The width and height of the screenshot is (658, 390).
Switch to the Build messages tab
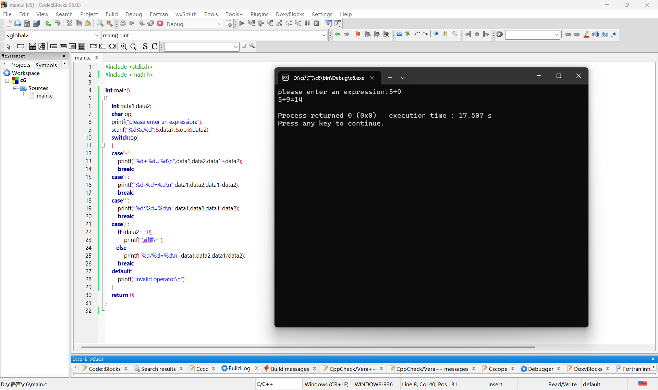(290, 369)
